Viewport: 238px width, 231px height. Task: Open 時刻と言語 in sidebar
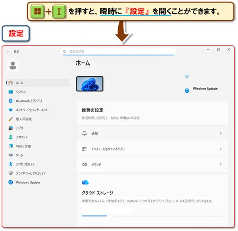click(x=38, y=146)
